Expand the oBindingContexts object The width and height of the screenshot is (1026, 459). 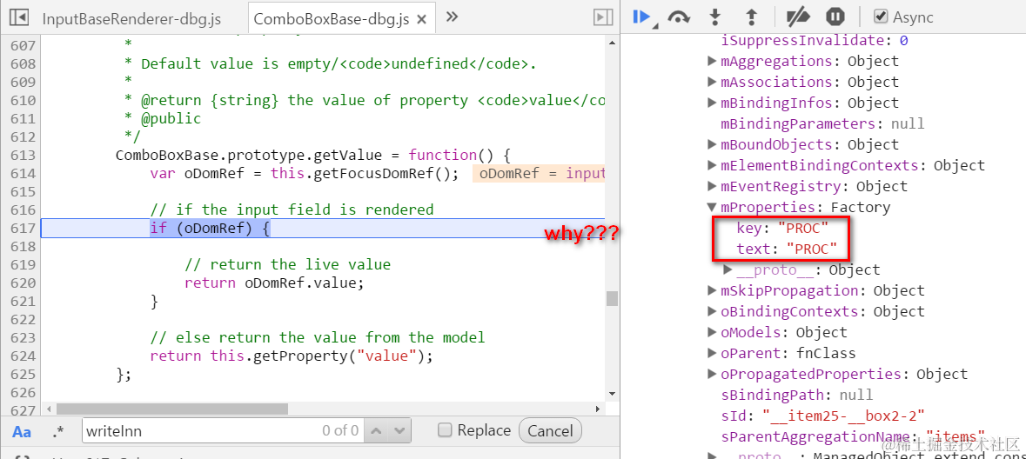(x=713, y=311)
